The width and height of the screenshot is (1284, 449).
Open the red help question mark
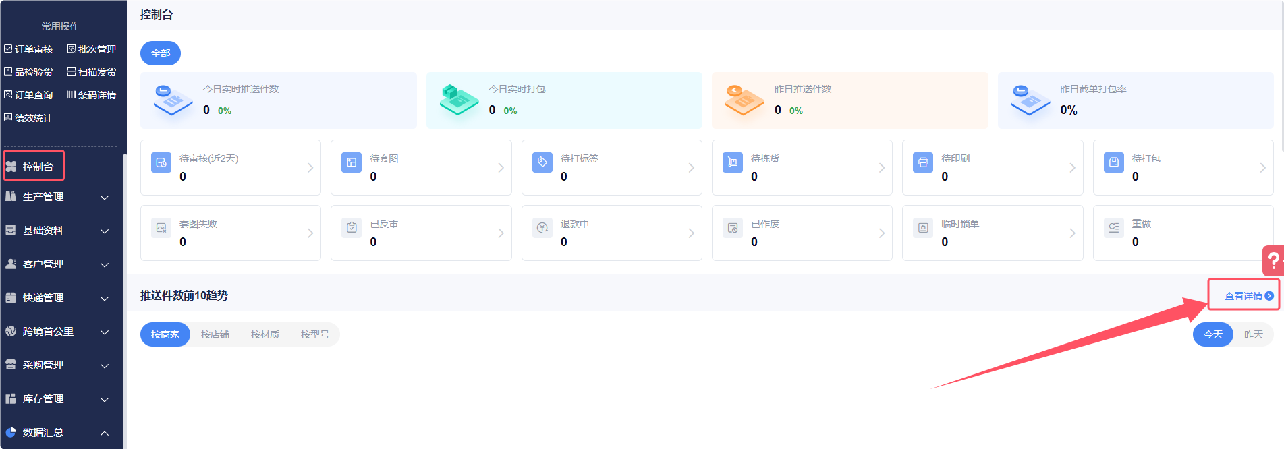click(1274, 260)
